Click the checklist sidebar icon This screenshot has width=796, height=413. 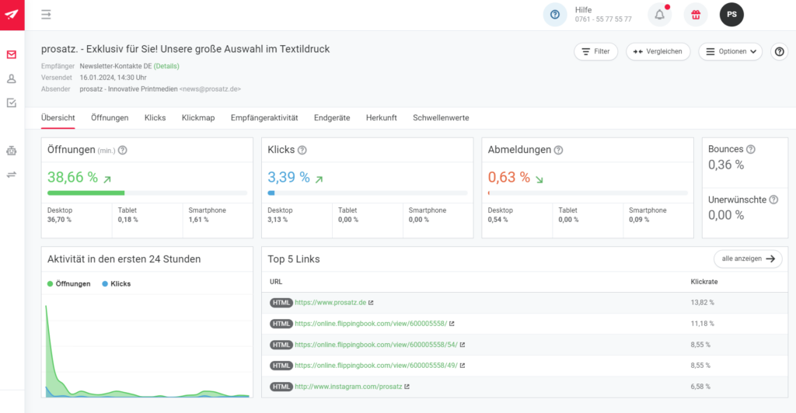(x=12, y=102)
